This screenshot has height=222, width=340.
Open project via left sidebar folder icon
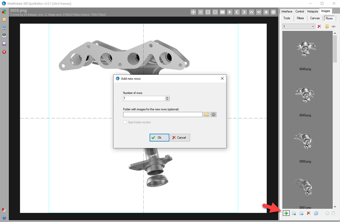(4, 20)
